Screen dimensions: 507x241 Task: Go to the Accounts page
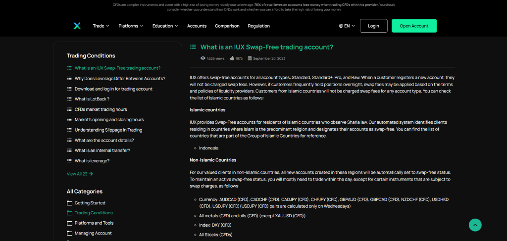click(197, 26)
